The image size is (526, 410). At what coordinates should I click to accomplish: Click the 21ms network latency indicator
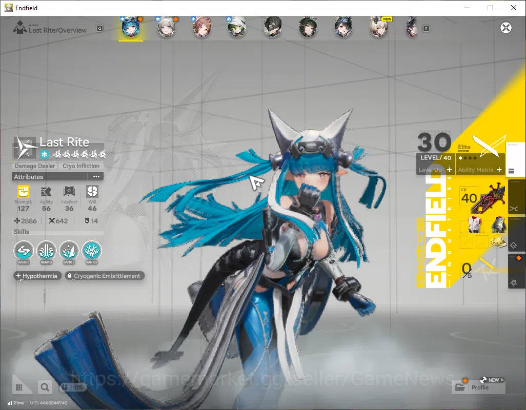tap(16, 403)
